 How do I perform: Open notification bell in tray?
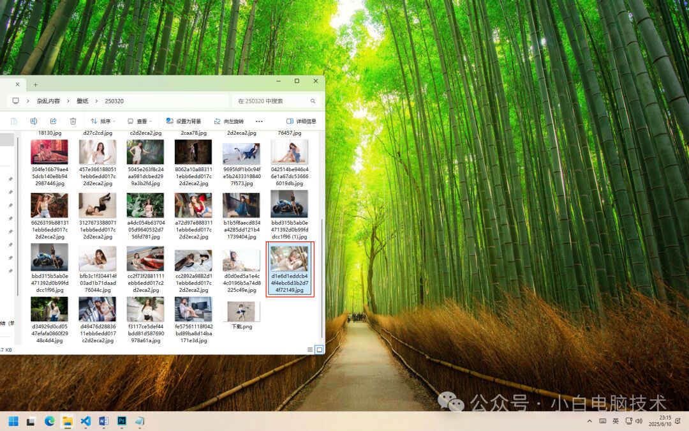[678, 421]
